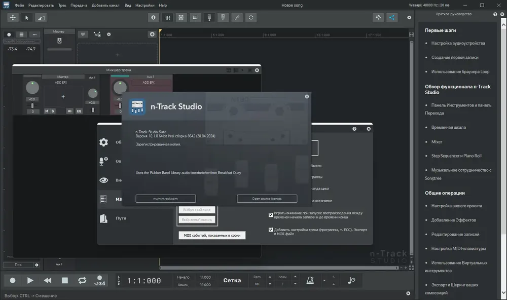
Task: Select the move/pan tool in top toolbar
Action: tap(13, 17)
